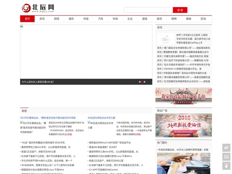Open the 区块 navigation tab
The width and height of the screenshot is (232, 174).
pos(203,19)
